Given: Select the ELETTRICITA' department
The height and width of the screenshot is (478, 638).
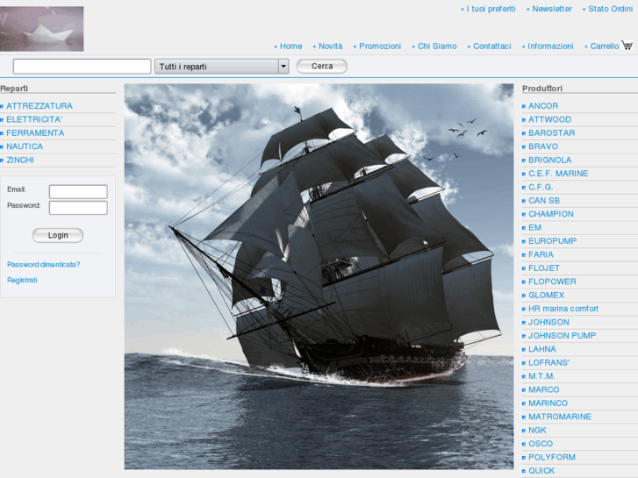Looking at the screenshot, I should point(34,119).
